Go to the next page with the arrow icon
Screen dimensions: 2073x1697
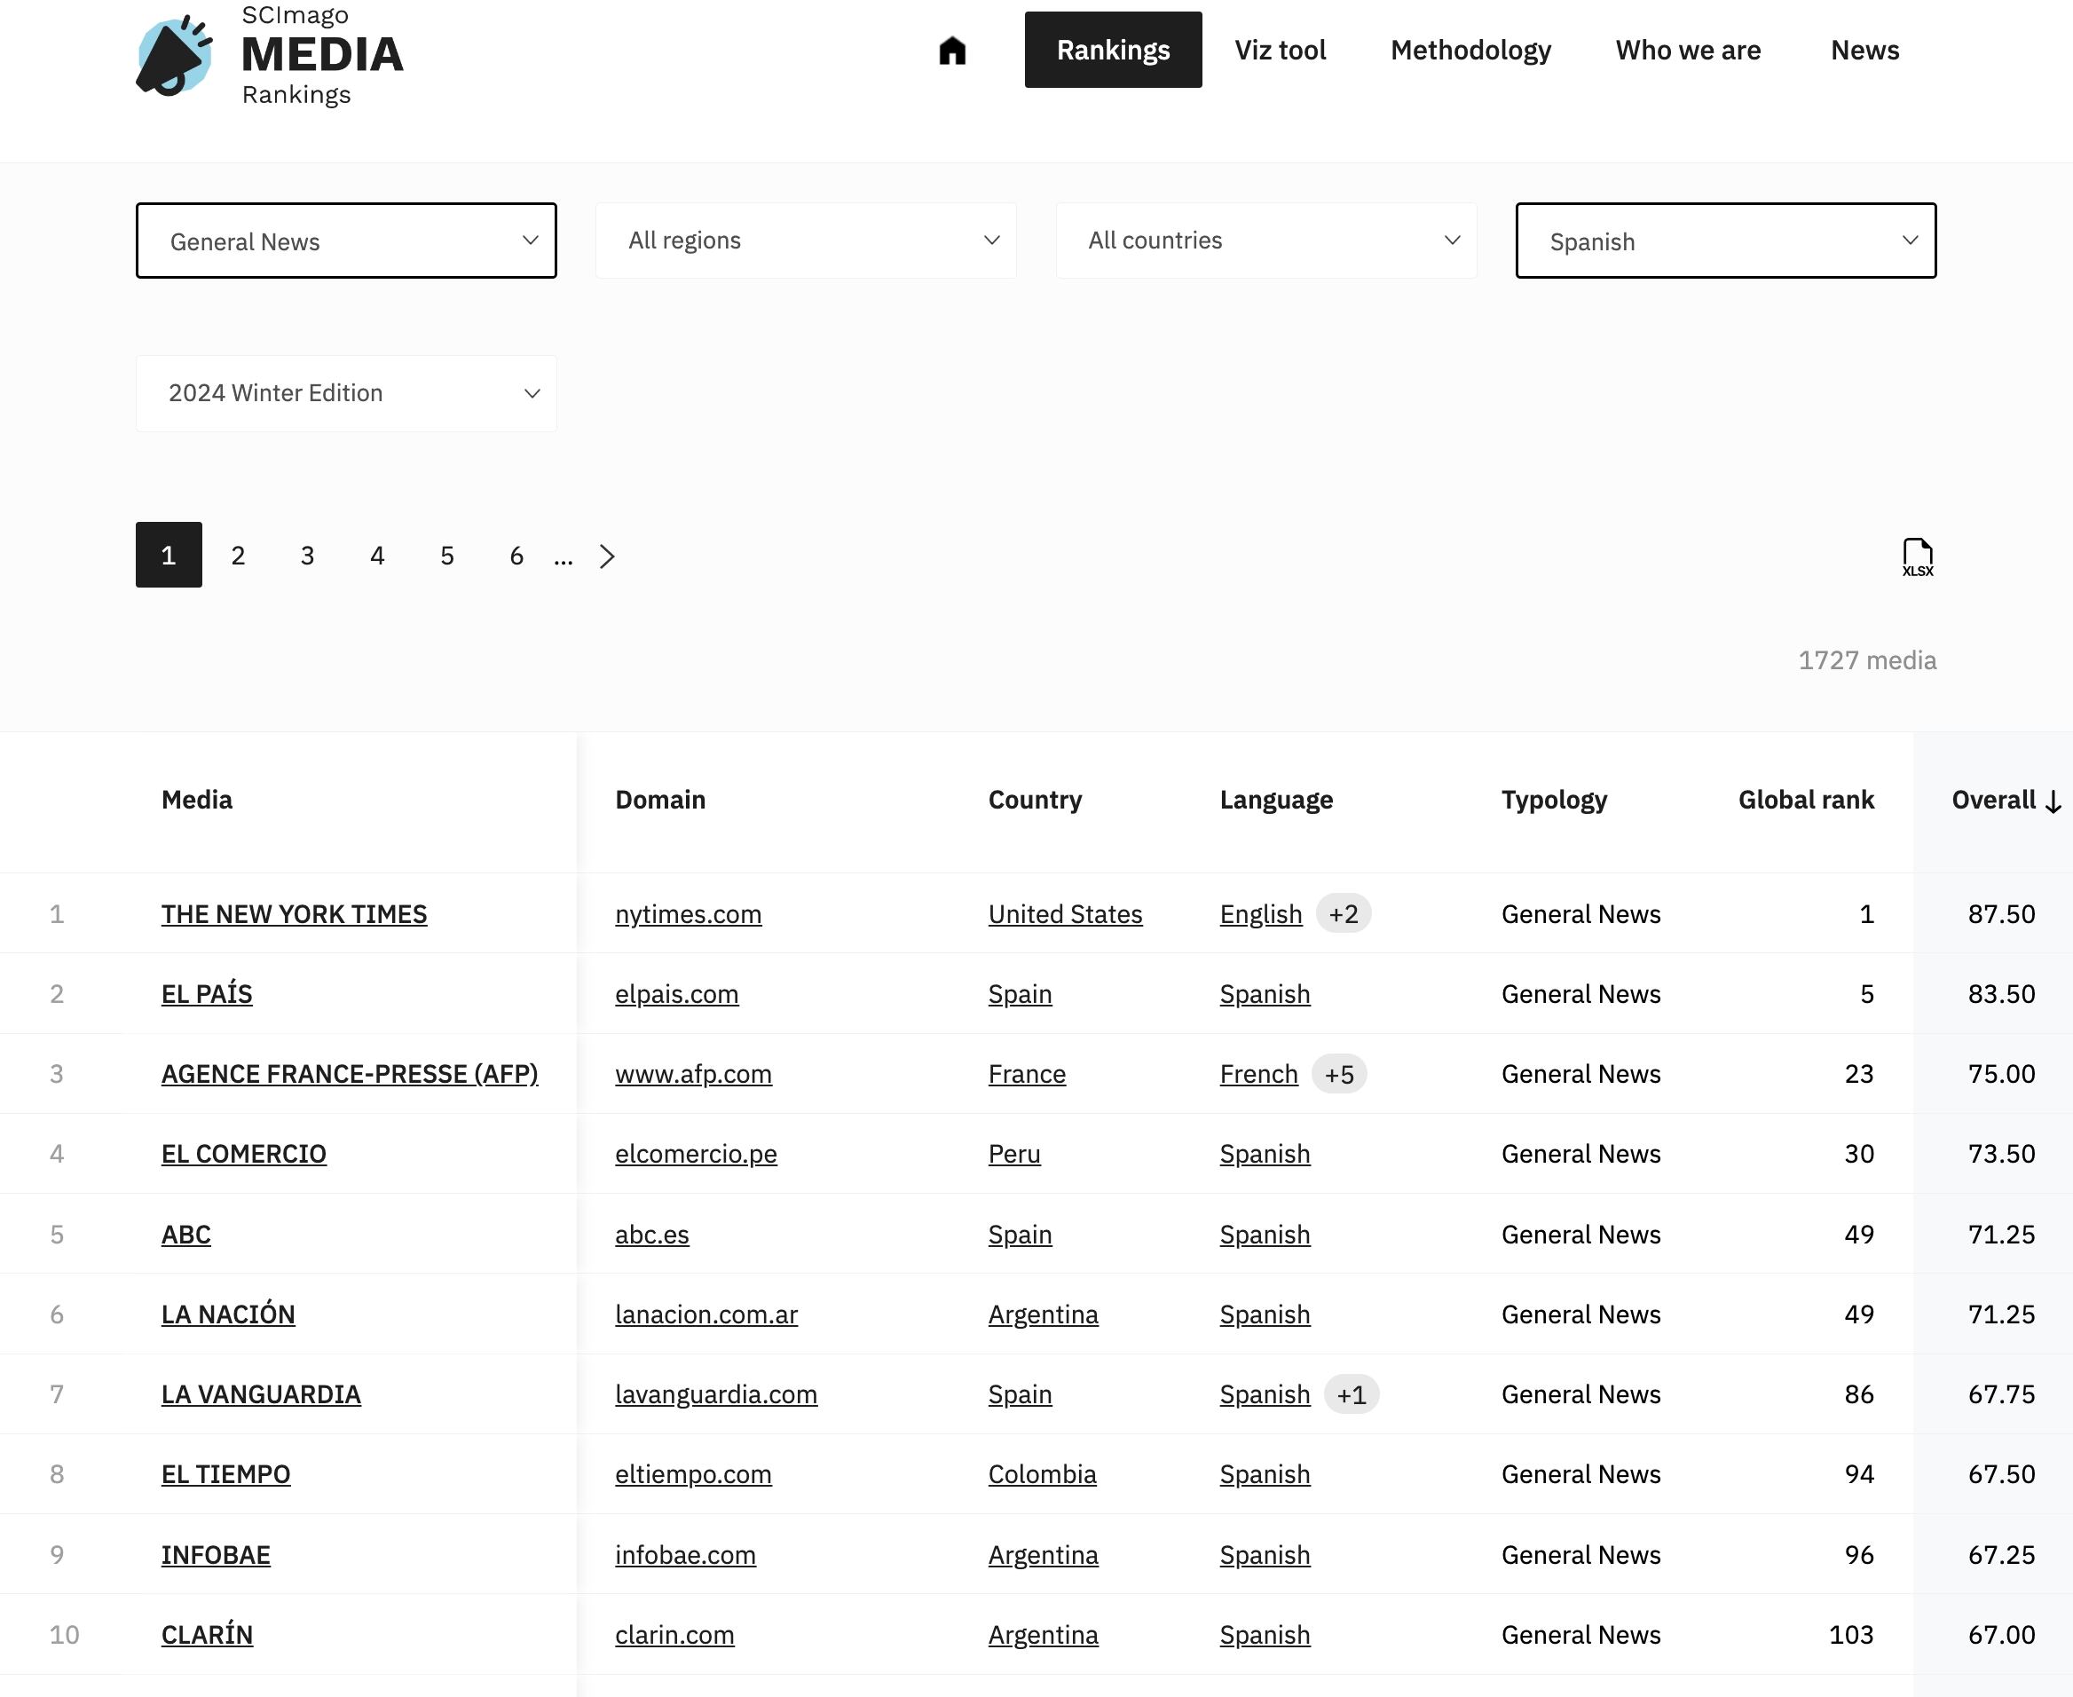pyautogui.click(x=607, y=556)
